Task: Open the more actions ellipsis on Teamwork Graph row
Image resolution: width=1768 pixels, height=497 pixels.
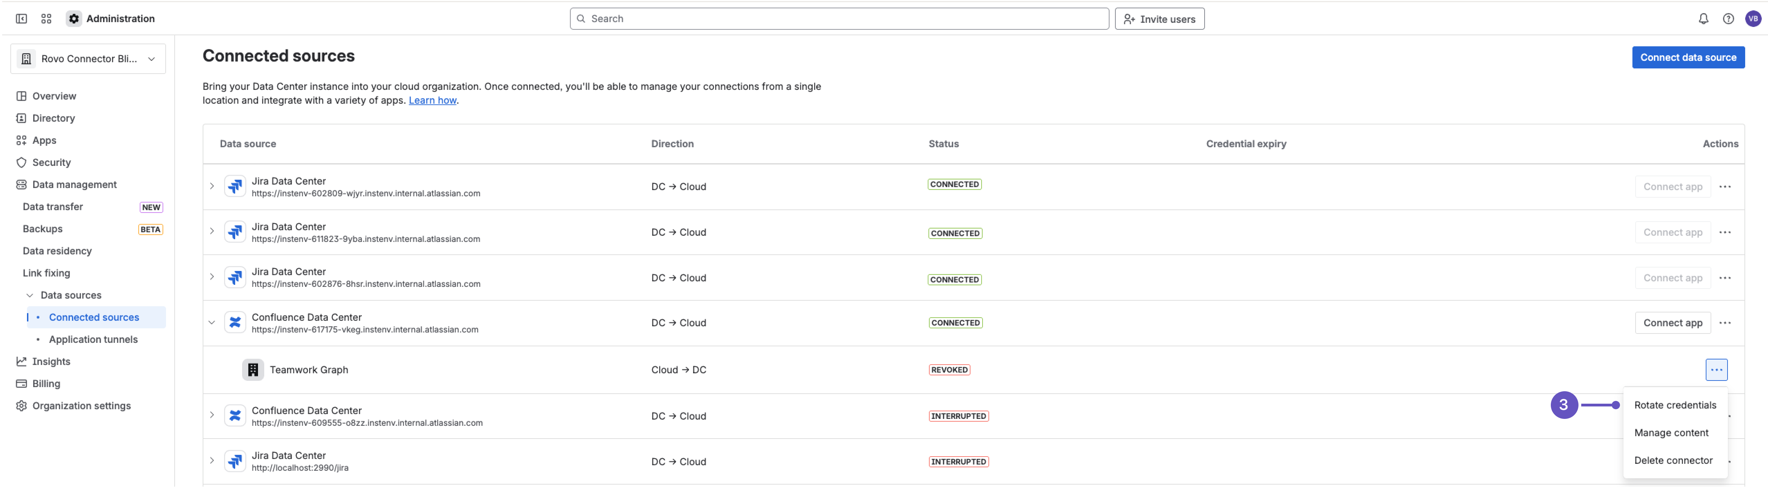Action: [1716, 369]
